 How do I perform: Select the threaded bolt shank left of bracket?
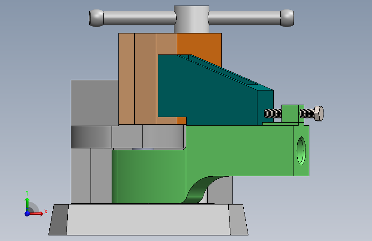pos(273,114)
